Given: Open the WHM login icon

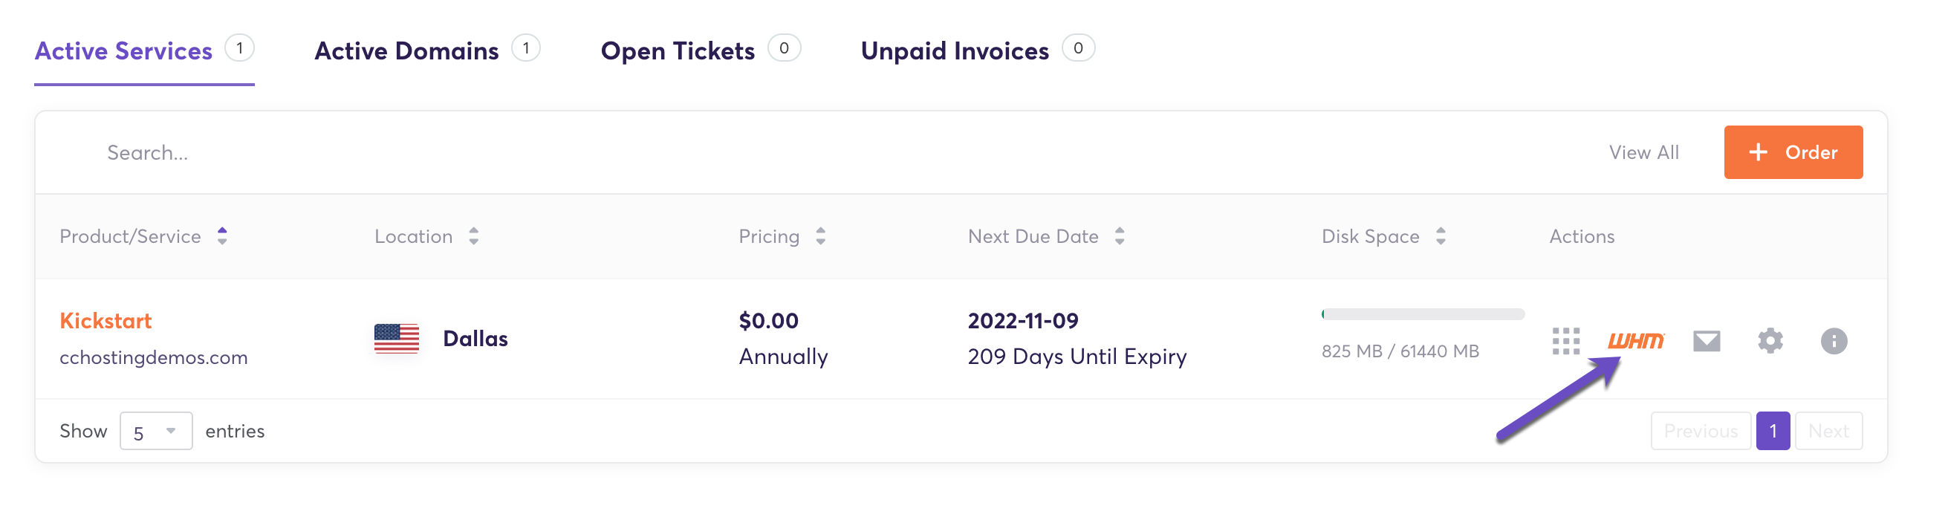Looking at the screenshot, I should tap(1636, 341).
